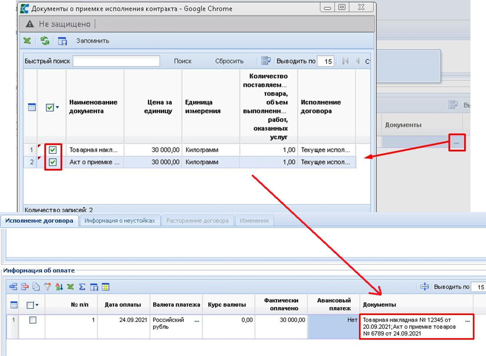Image resolution: width=486 pixels, height=356 pixels.
Task: Select the Акт о приемке document cell
Action: pyautogui.click(x=95, y=162)
